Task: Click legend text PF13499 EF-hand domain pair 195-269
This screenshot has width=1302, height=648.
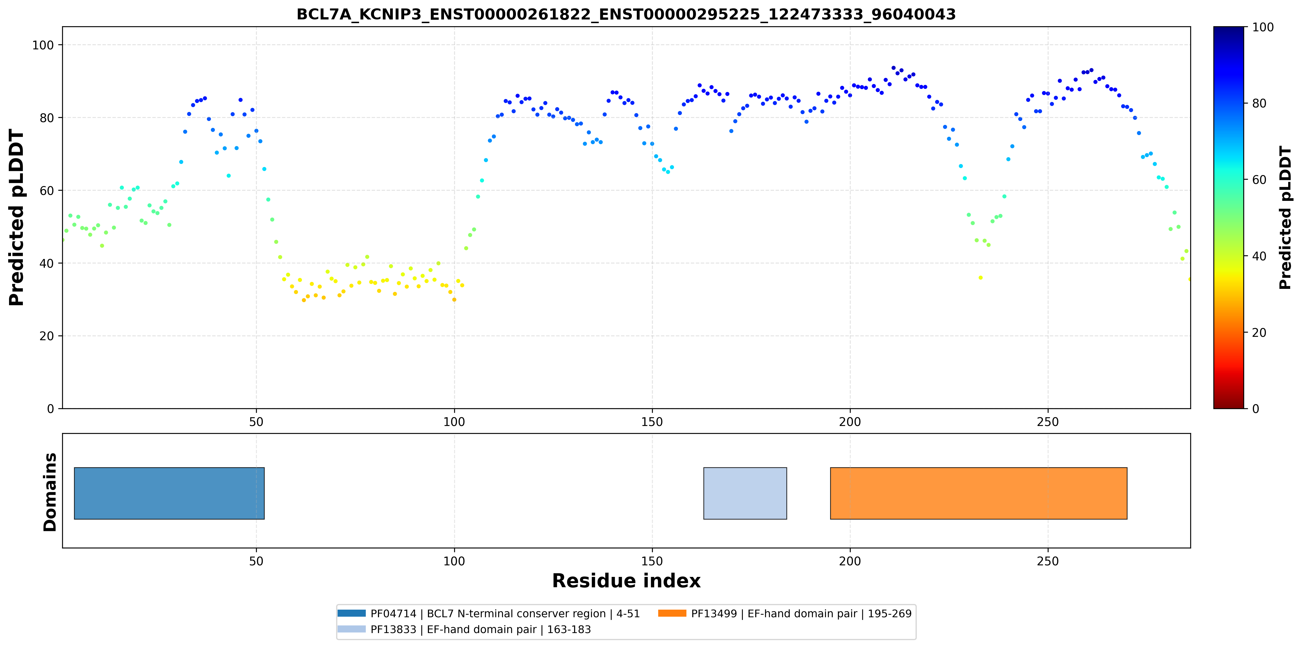Action: click(801, 614)
